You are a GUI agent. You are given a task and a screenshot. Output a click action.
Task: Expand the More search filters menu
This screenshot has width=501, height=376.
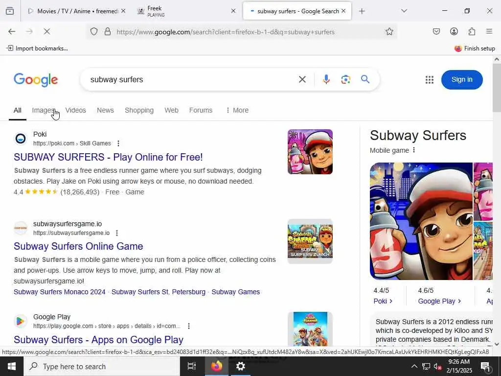tap(237, 110)
